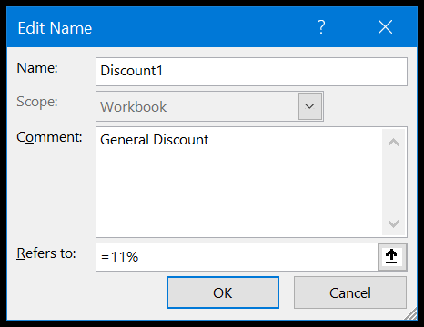This screenshot has height=327, width=424.
Task: Click the Edit Name title text
Action: pyautogui.click(x=55, y=28)
